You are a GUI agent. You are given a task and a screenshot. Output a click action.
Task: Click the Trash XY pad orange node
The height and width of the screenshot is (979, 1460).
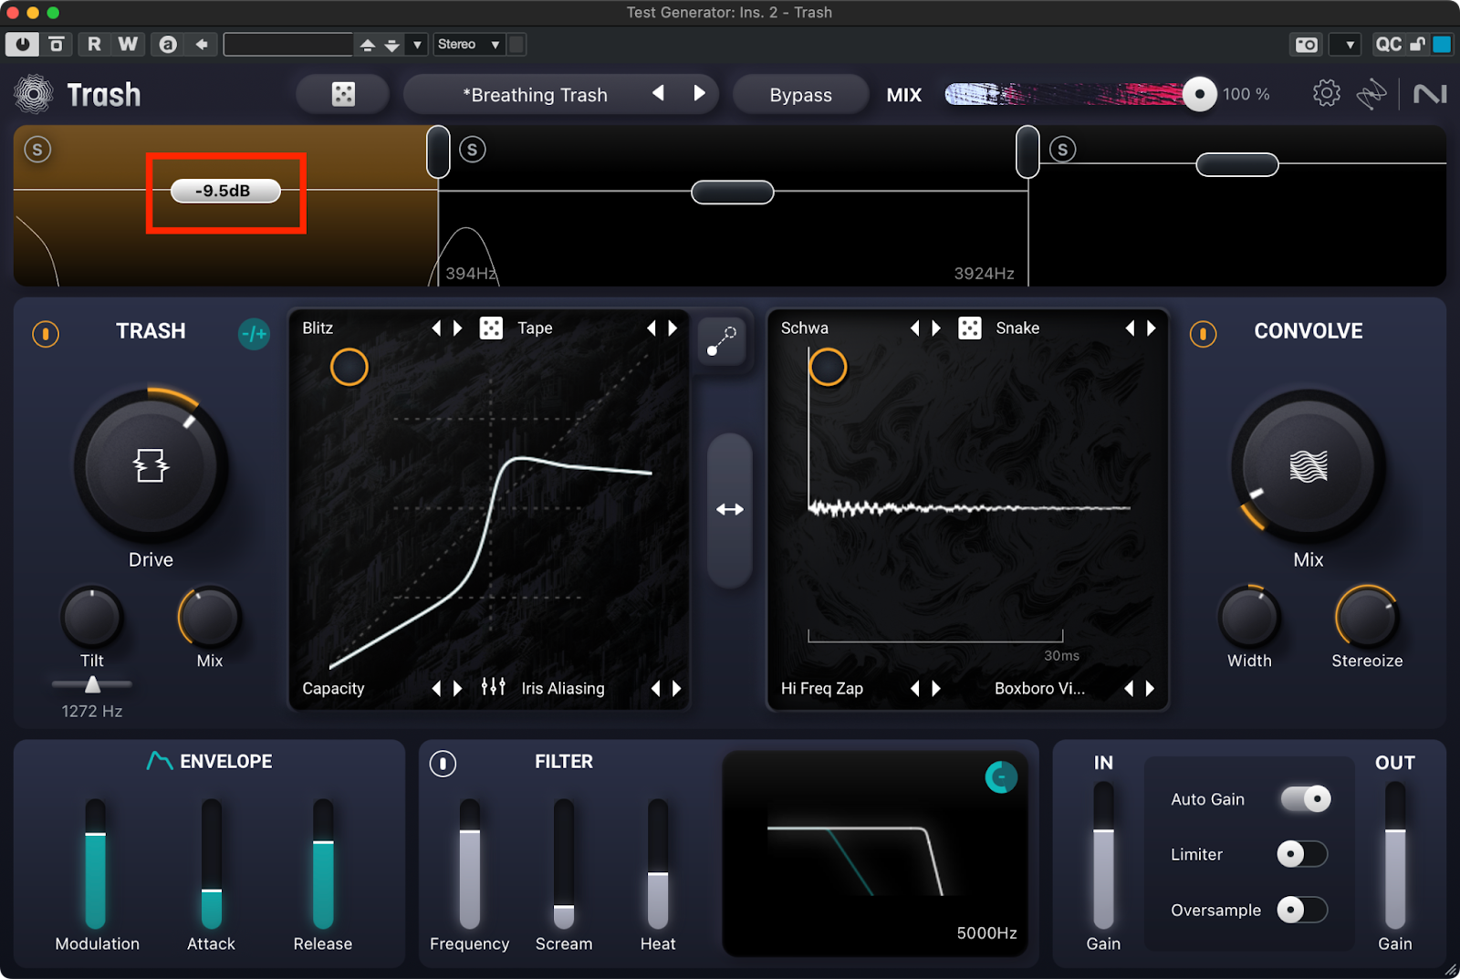349,367
